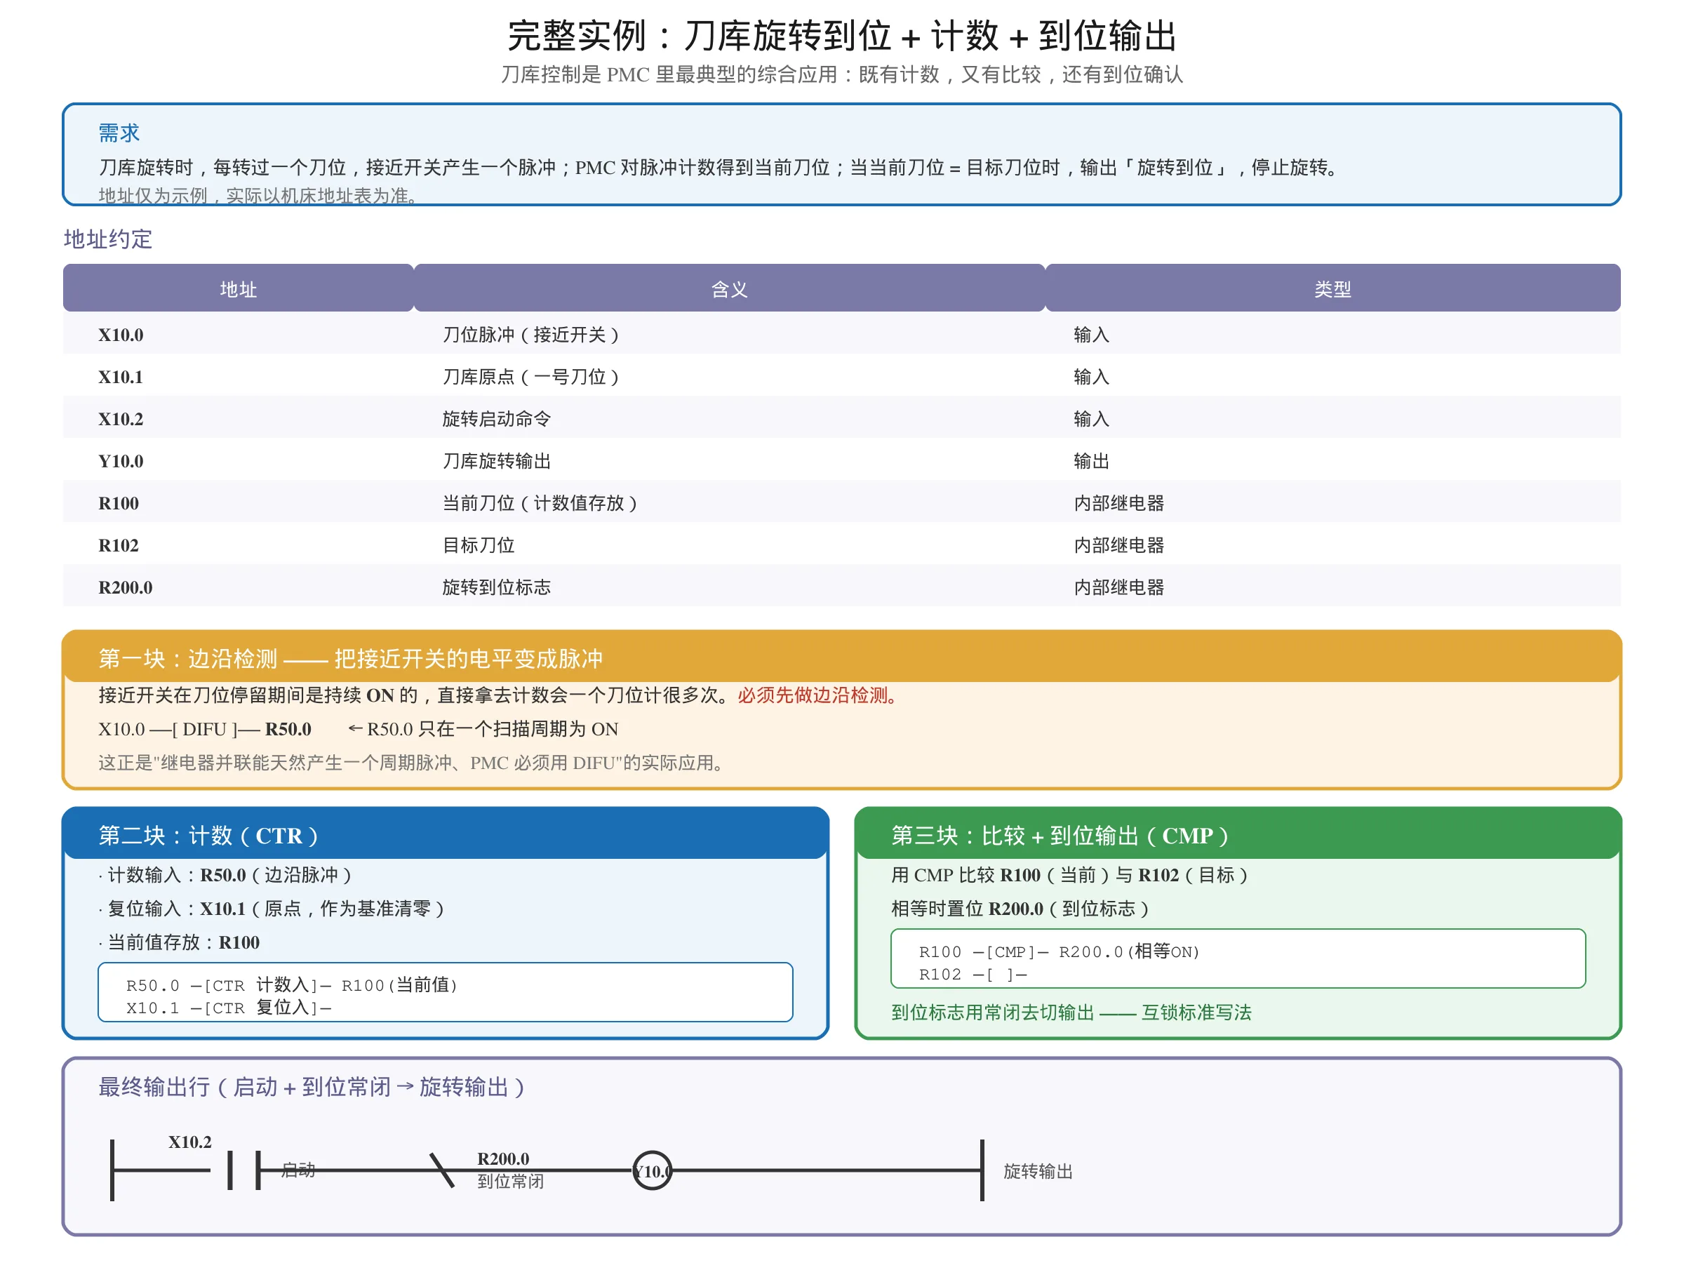Click the 地址 column header
This screenshot has width=1684, height=1263.
point(239,288)
